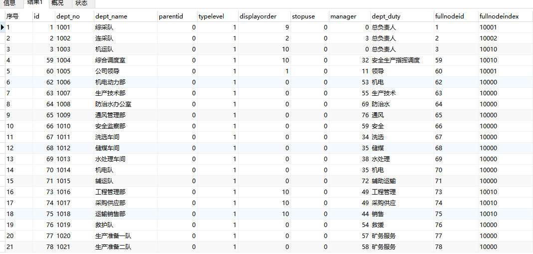Open the 概况 tab
This screenshot has width=533, height=254.
(x=57, y=3)
